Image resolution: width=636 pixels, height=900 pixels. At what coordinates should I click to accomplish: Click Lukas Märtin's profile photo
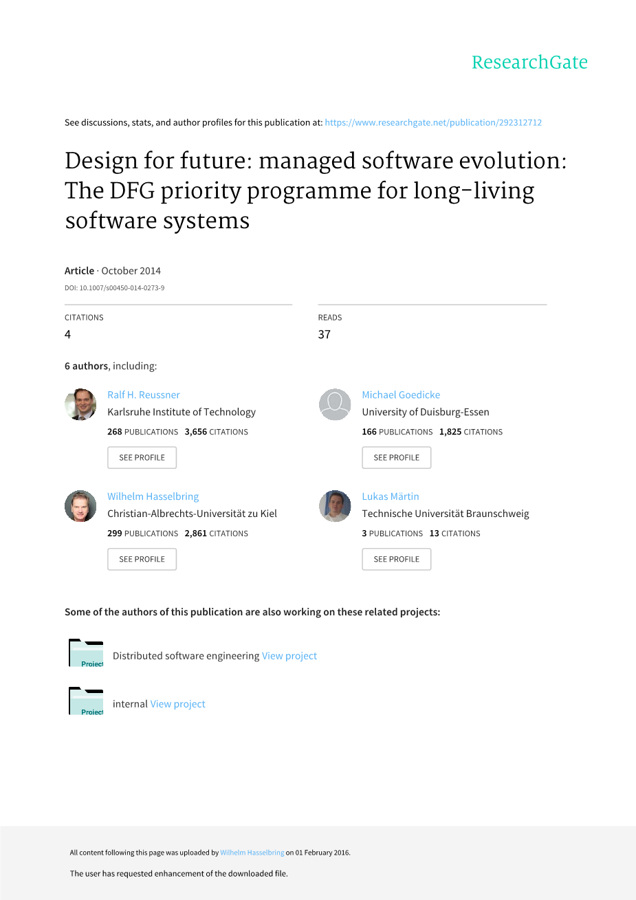point(335,506)
